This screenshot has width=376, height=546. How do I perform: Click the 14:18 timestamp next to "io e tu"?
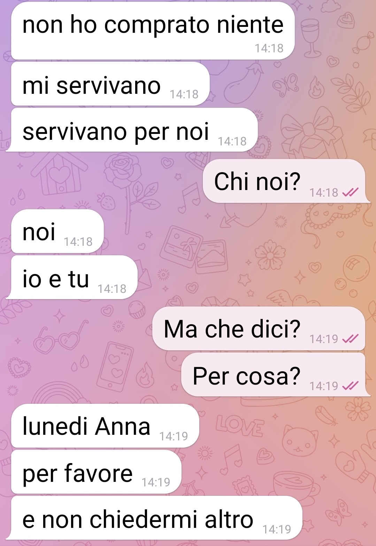pyautogui.click(x=112, y=289)
